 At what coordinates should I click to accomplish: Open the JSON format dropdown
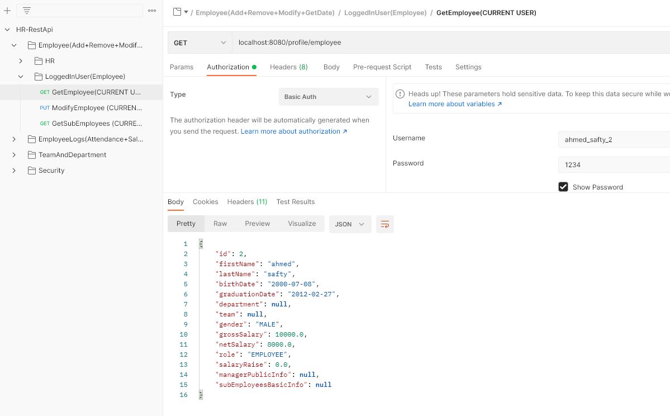(x=350, y=224)
